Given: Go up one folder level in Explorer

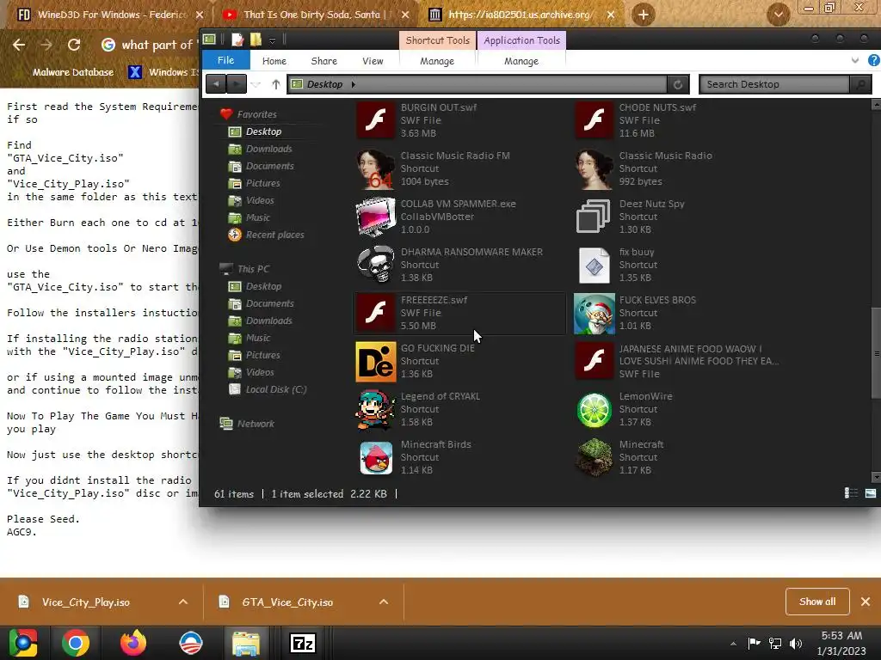Looking at the screenshot, I should pos(276,84).
